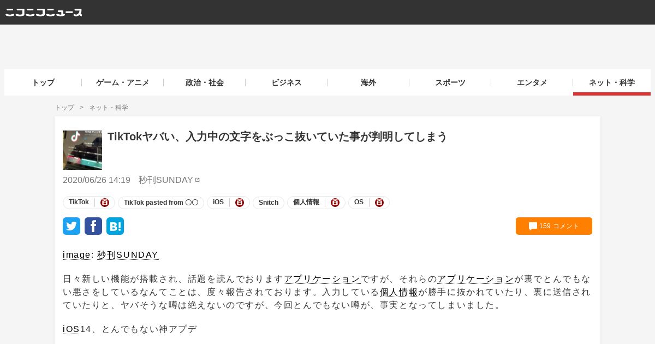The image size is (655, 344).
Task: Open Nicopedia icon beside iOS tag
Action: click(x=240, y=203)
